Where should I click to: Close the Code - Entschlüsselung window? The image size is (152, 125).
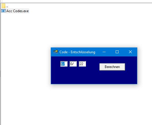click(x=130, y=52)
